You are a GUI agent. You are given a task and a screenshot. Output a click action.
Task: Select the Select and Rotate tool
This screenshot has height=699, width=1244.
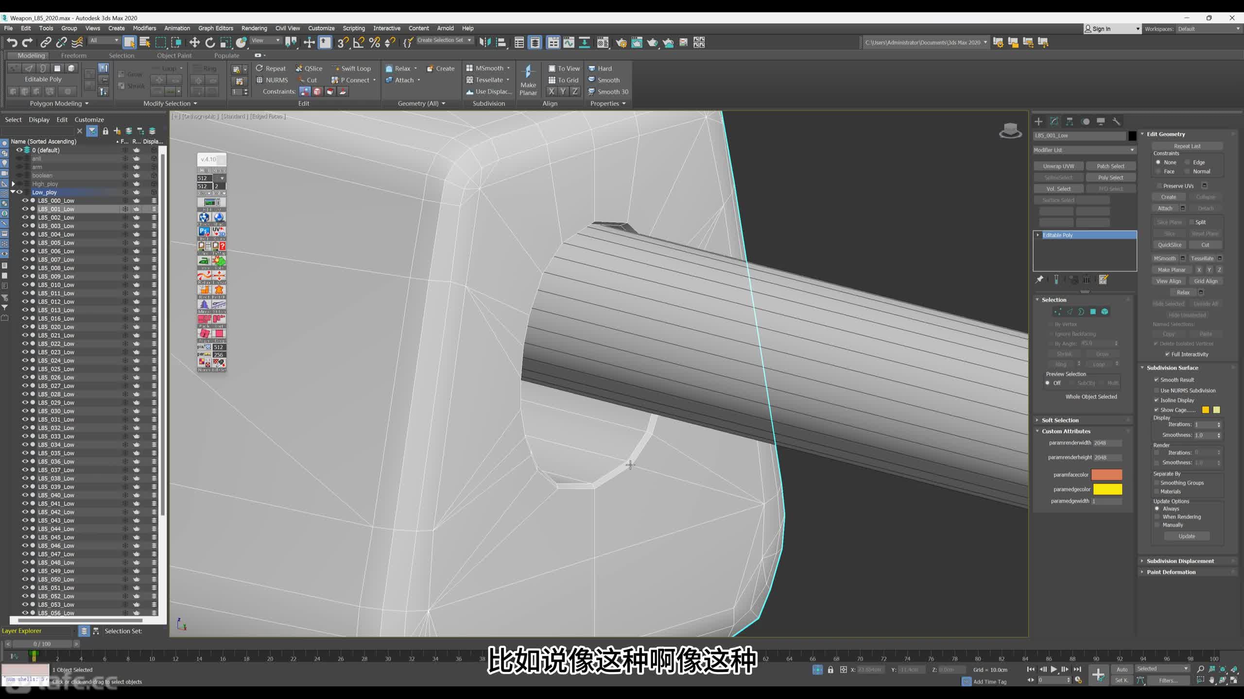point(210,43)
